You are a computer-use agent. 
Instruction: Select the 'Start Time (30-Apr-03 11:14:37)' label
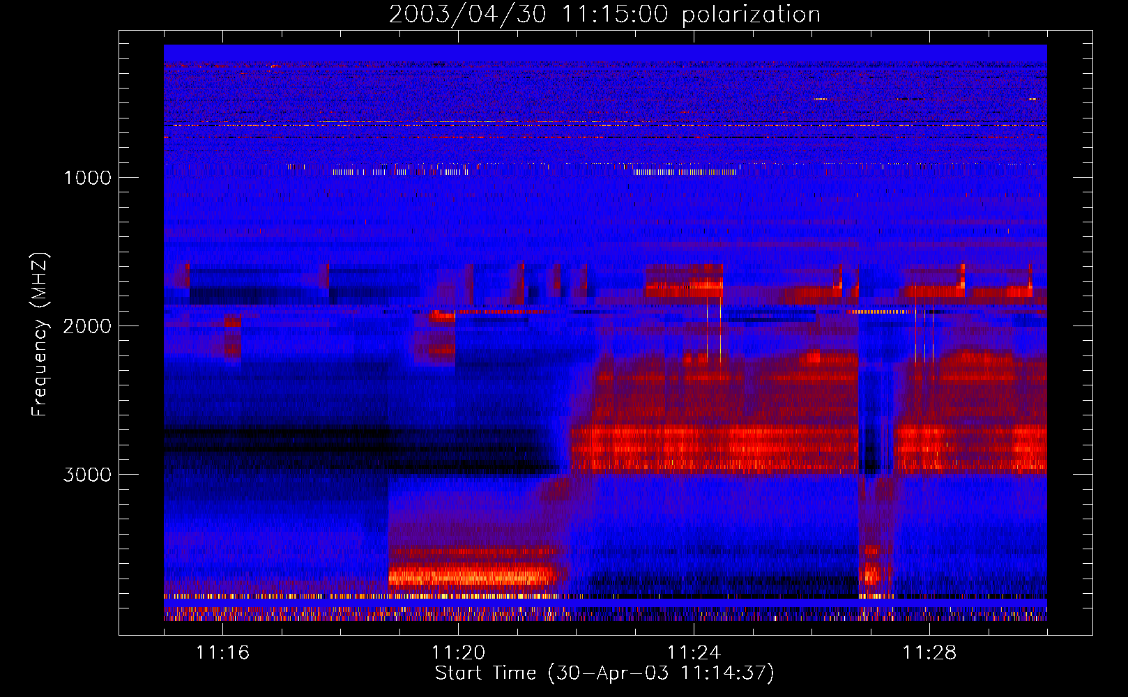[x=604, y=673]
